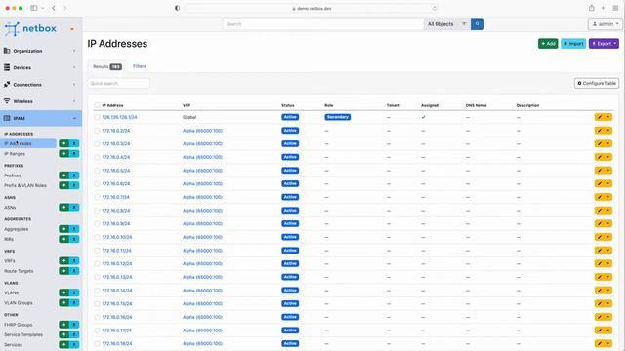Reload the page from the address bar
The width and height of the screenshot is (625, 351).
coord(434,8)
